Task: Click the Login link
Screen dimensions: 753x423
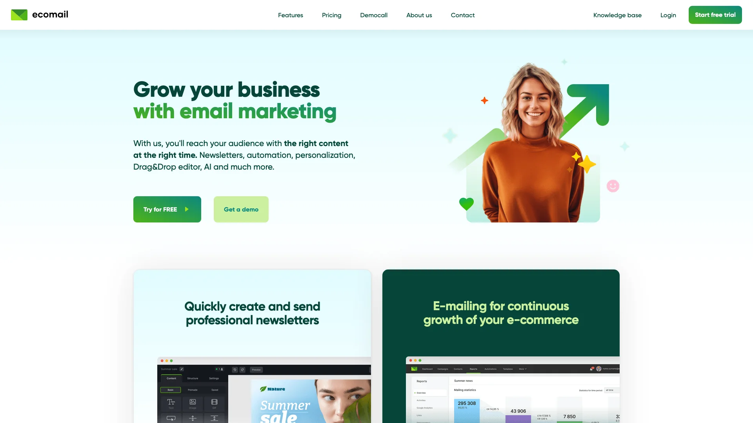Action: coord(668,14)
